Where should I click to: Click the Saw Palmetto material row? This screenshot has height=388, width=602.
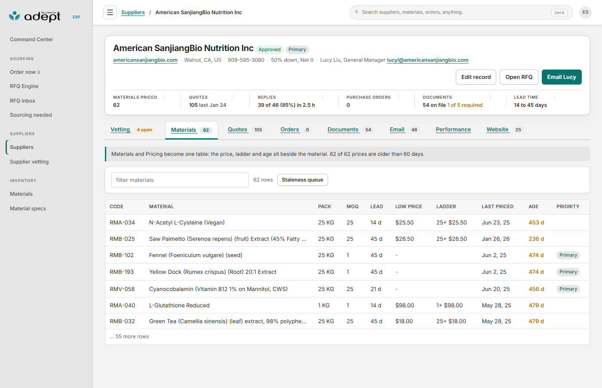(347, 239)
